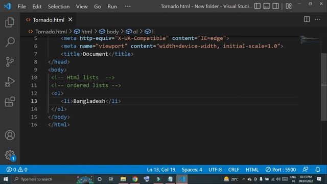Click the ordered lists comment line
This screenshot has height=184, width=327.
click(86, 85)
